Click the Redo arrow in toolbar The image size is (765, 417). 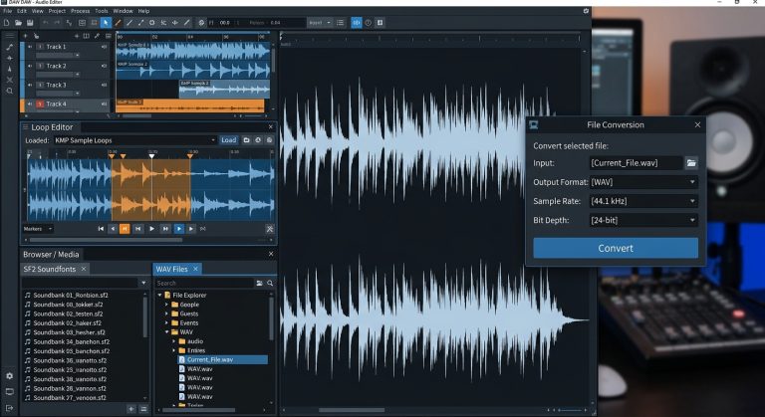(57, 23)
